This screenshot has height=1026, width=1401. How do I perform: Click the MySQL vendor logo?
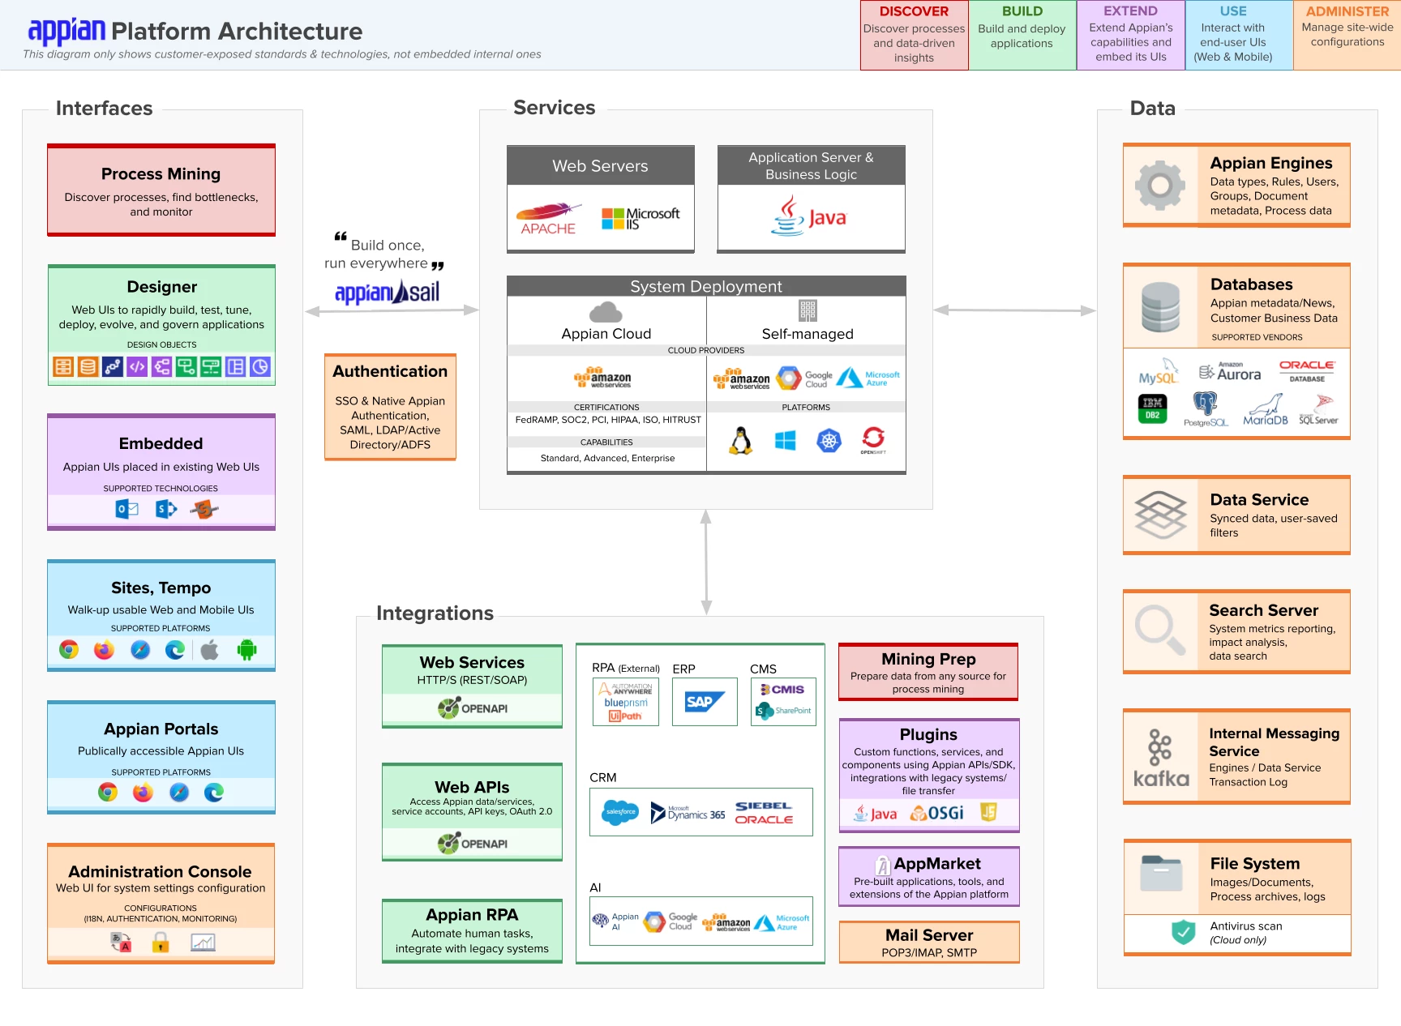[x=1159, y=373]
